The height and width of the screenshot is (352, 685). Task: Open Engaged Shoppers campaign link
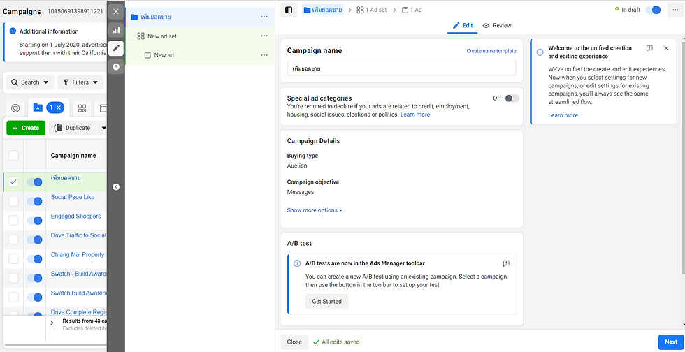pyautogui.click(x=75, y=217)
